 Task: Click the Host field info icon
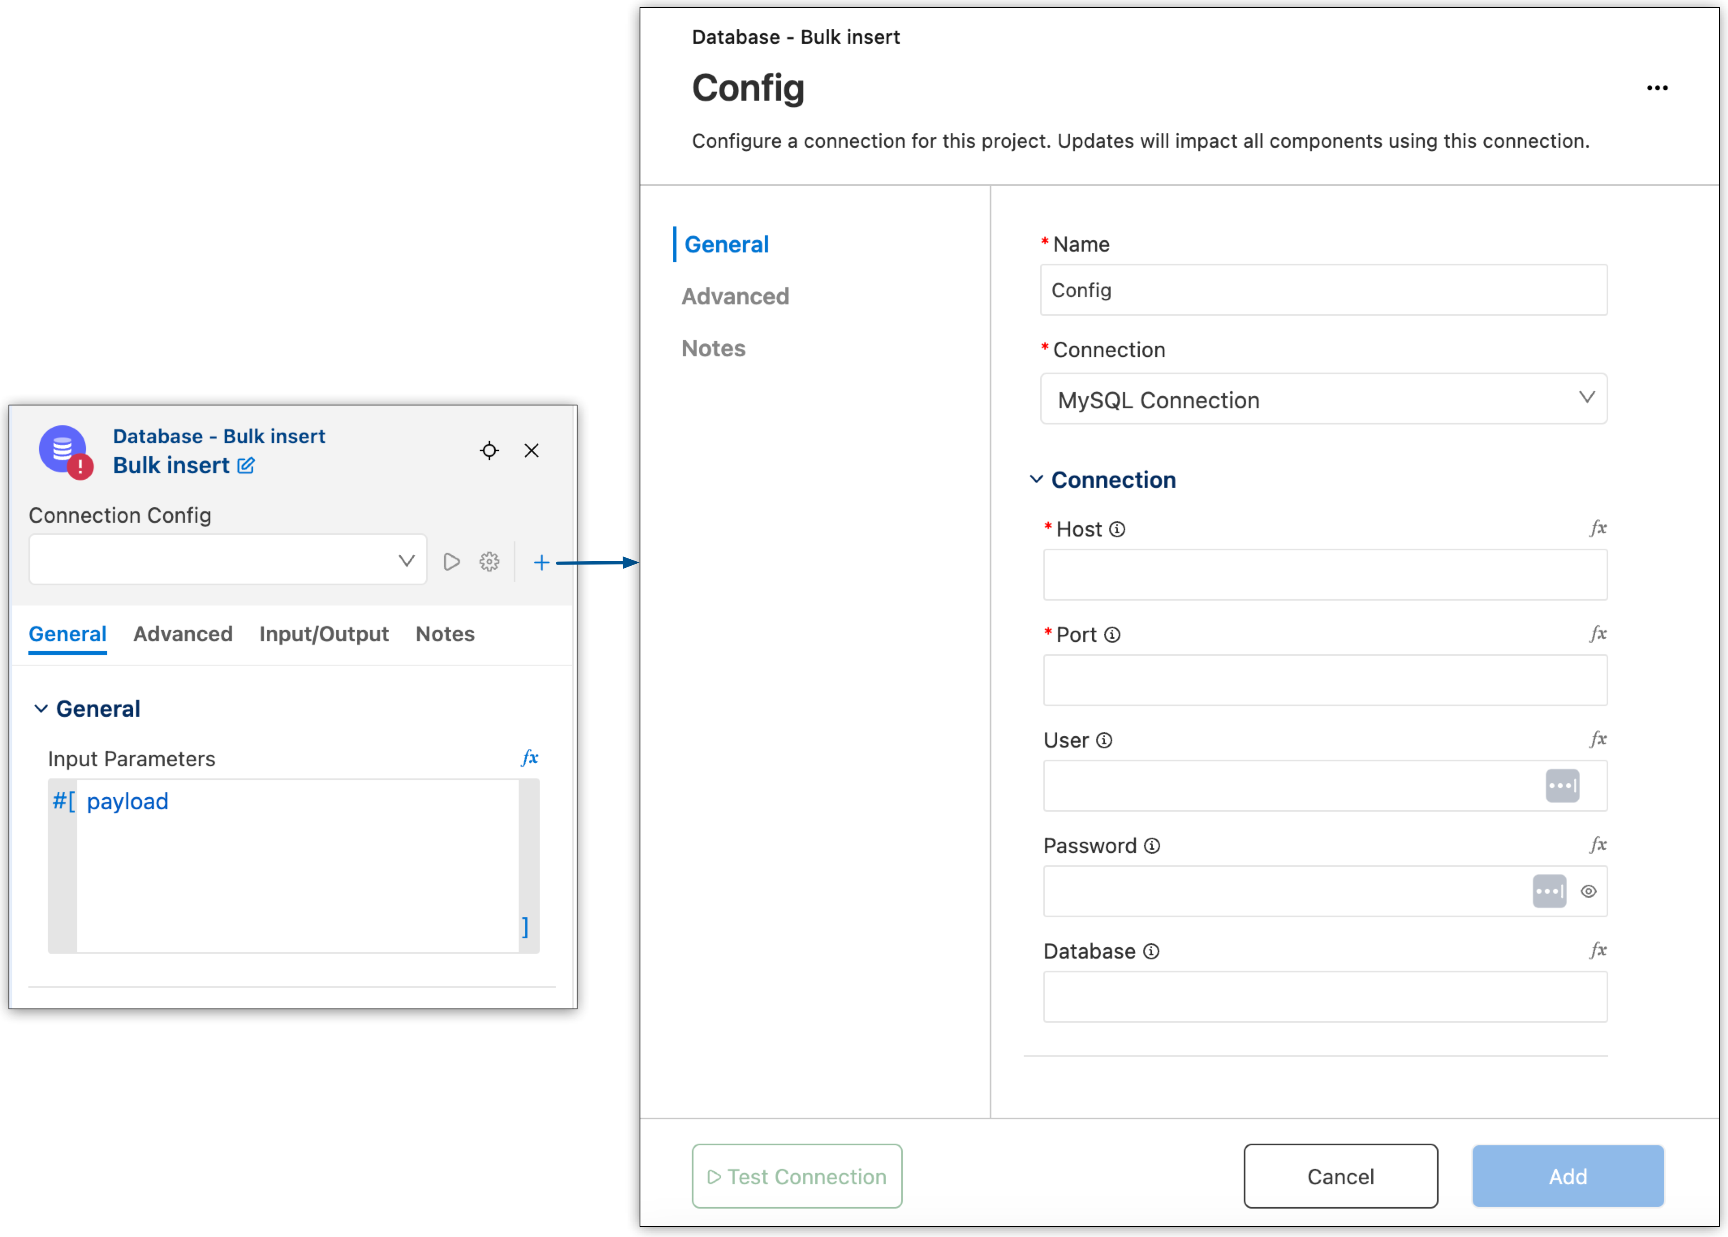click(1116, 529)
